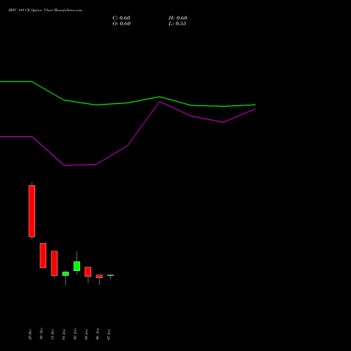
Task: Click the red candle for 31 Dec
Action: click(54, 263)
